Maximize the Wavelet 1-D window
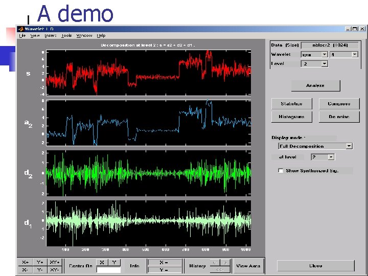 [355, 29]
